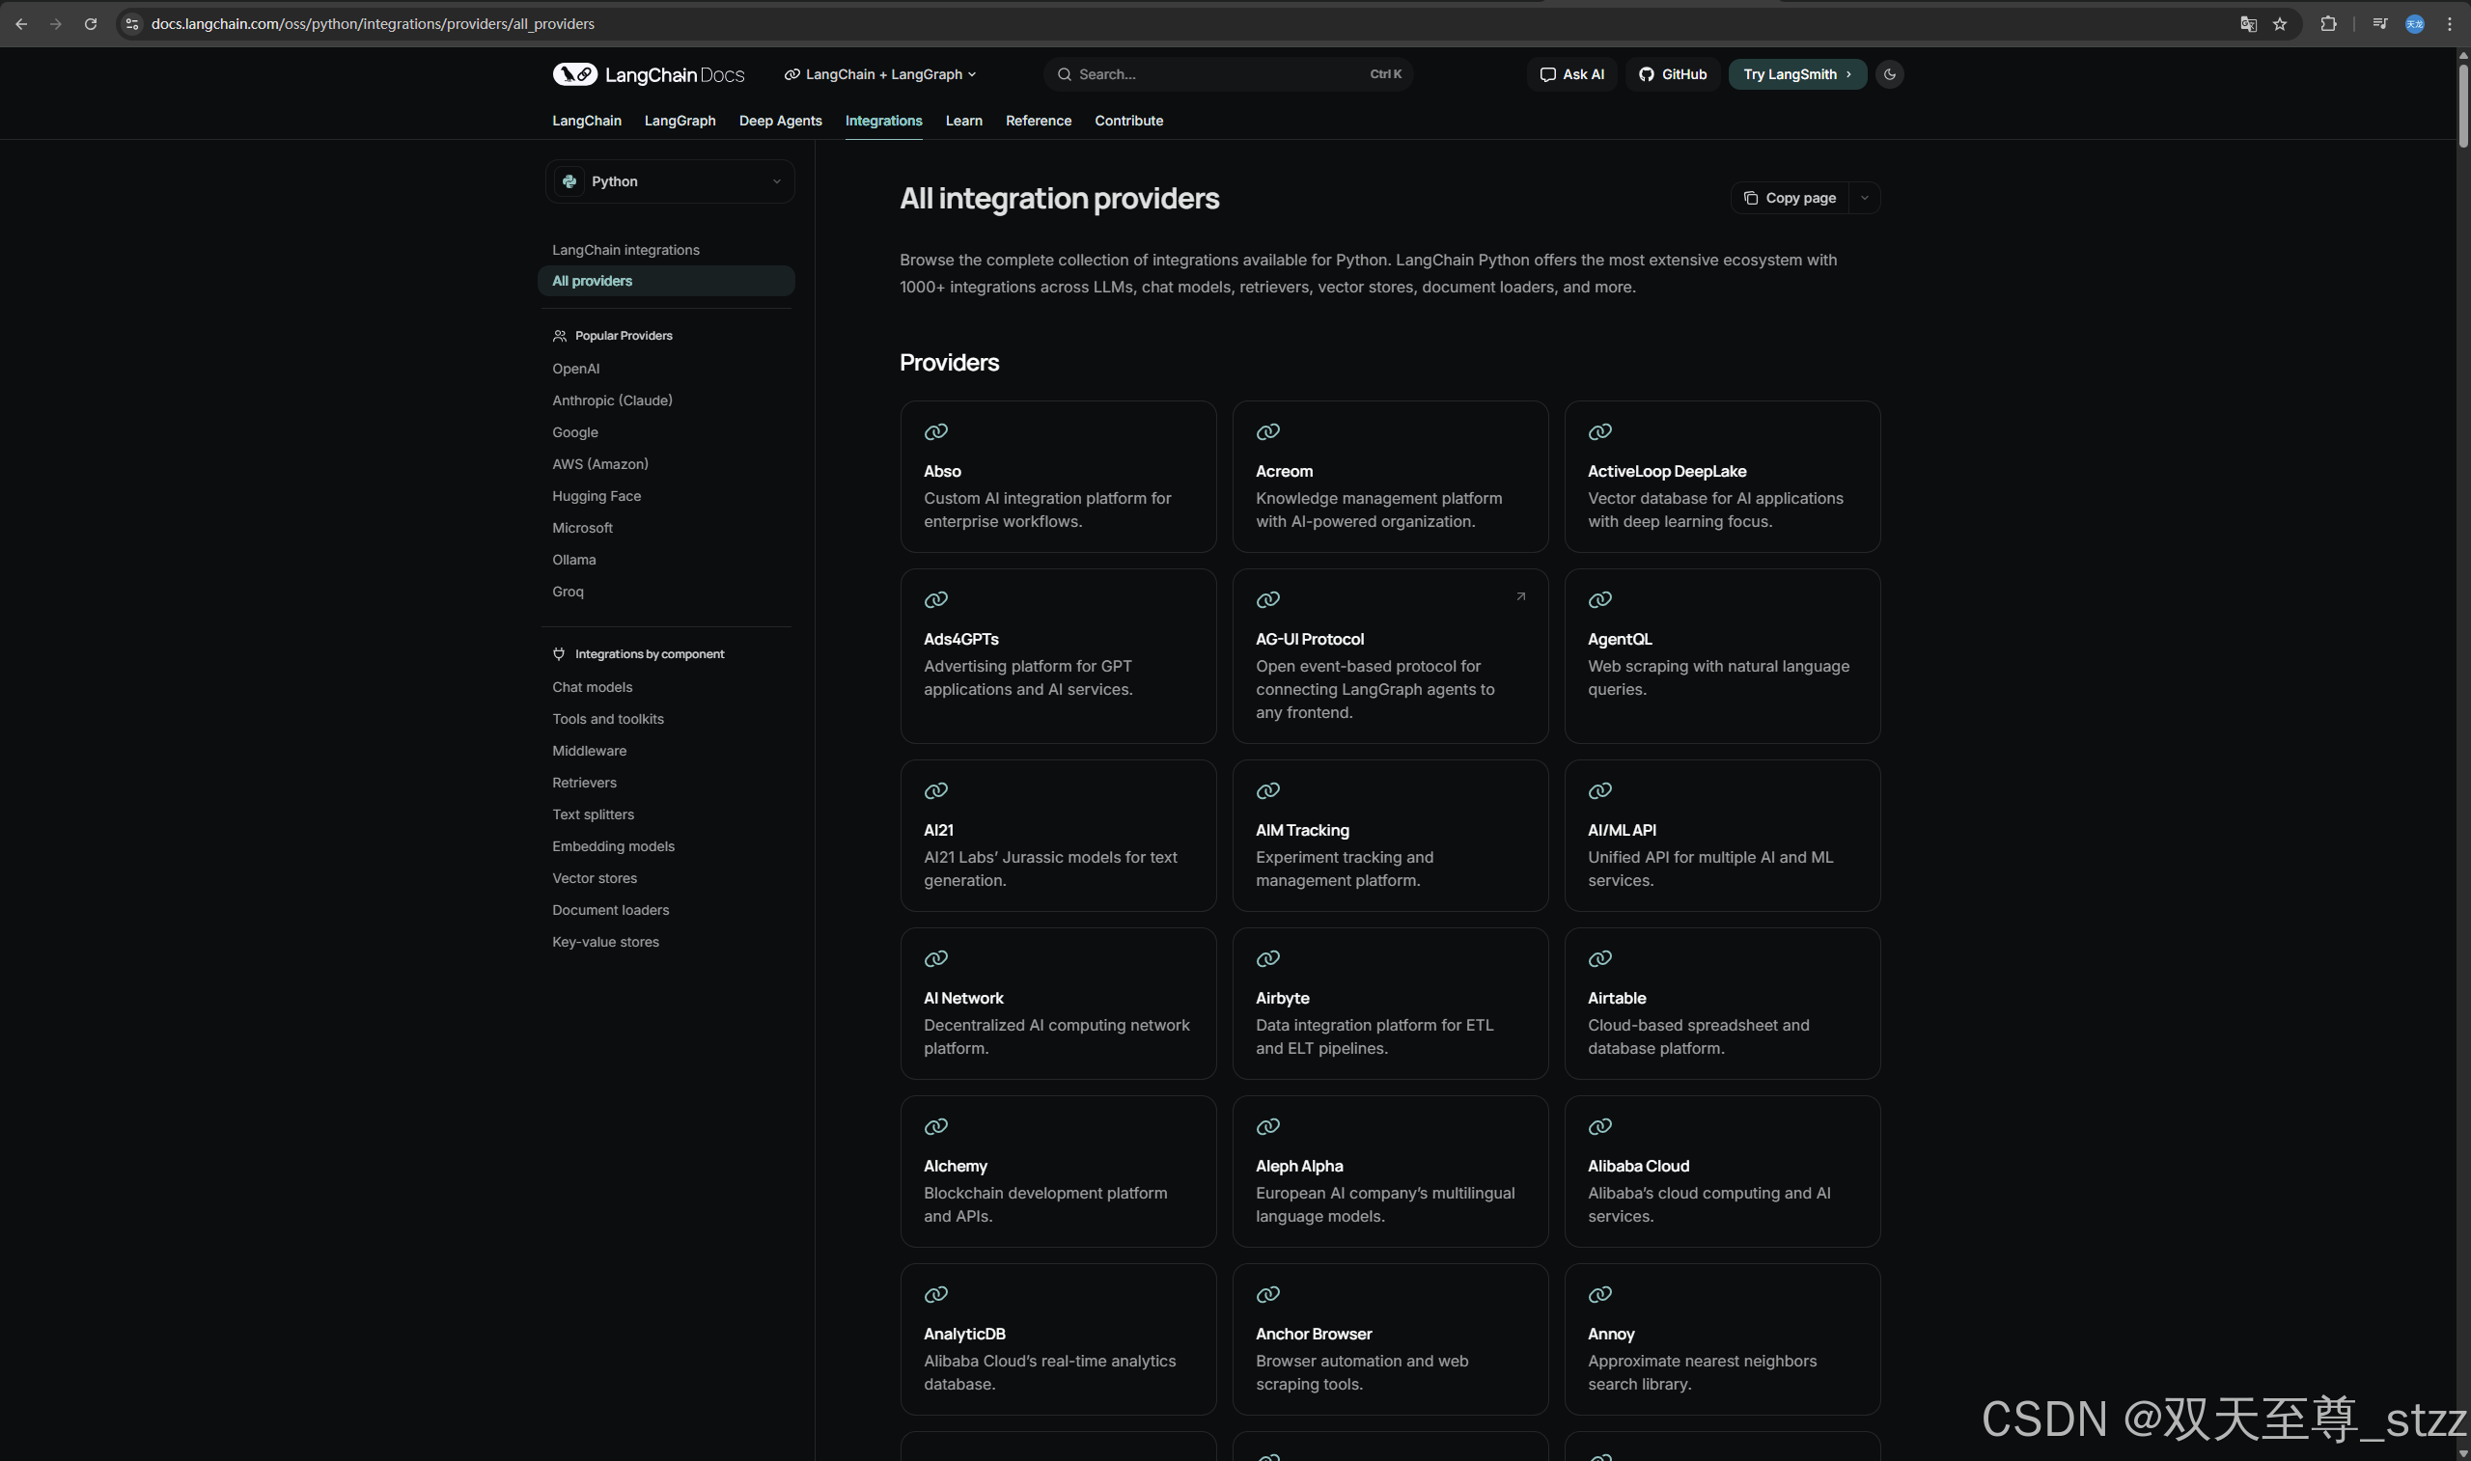Bookmark page with the star icon
Viewport: 2471px width, 1461px height.
[x=2280, y=23]
